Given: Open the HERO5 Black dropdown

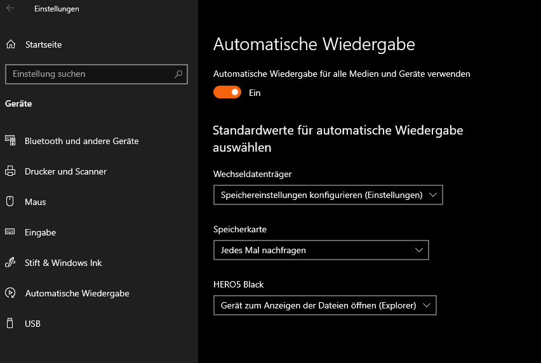Looking at the screenshot, I should click(324, 305).
